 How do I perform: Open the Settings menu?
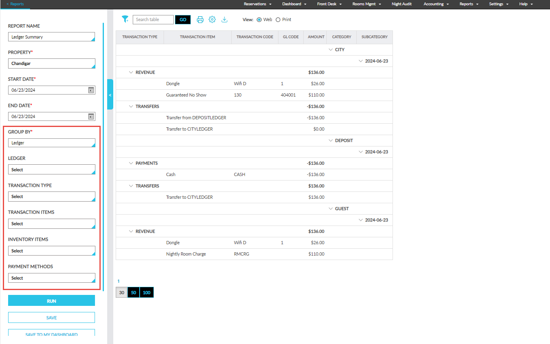click(499, 4)
